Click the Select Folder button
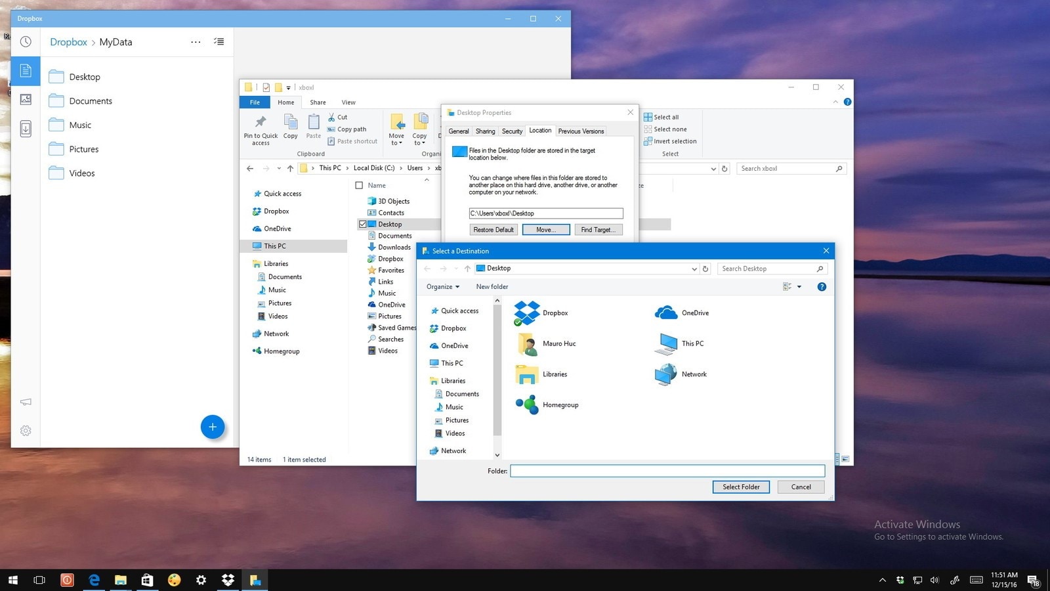 pos(741,487)
